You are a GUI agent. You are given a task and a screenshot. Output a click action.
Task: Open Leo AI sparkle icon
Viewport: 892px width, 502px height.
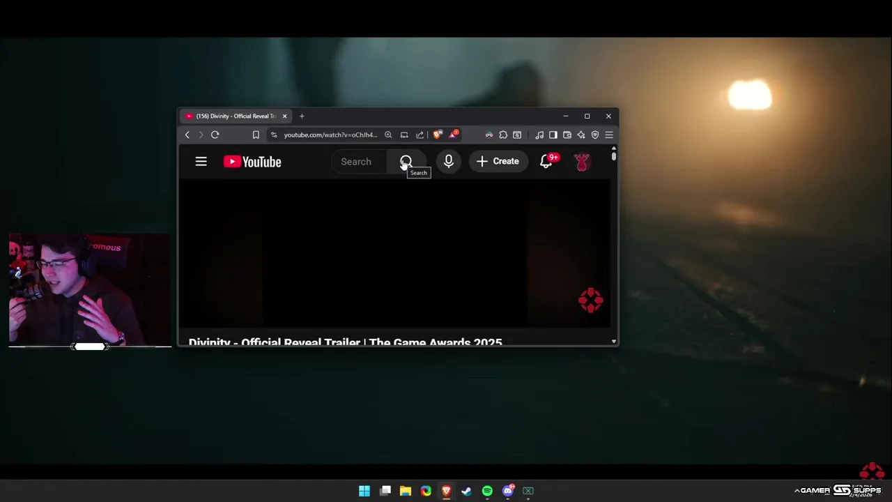coord(581,135)
